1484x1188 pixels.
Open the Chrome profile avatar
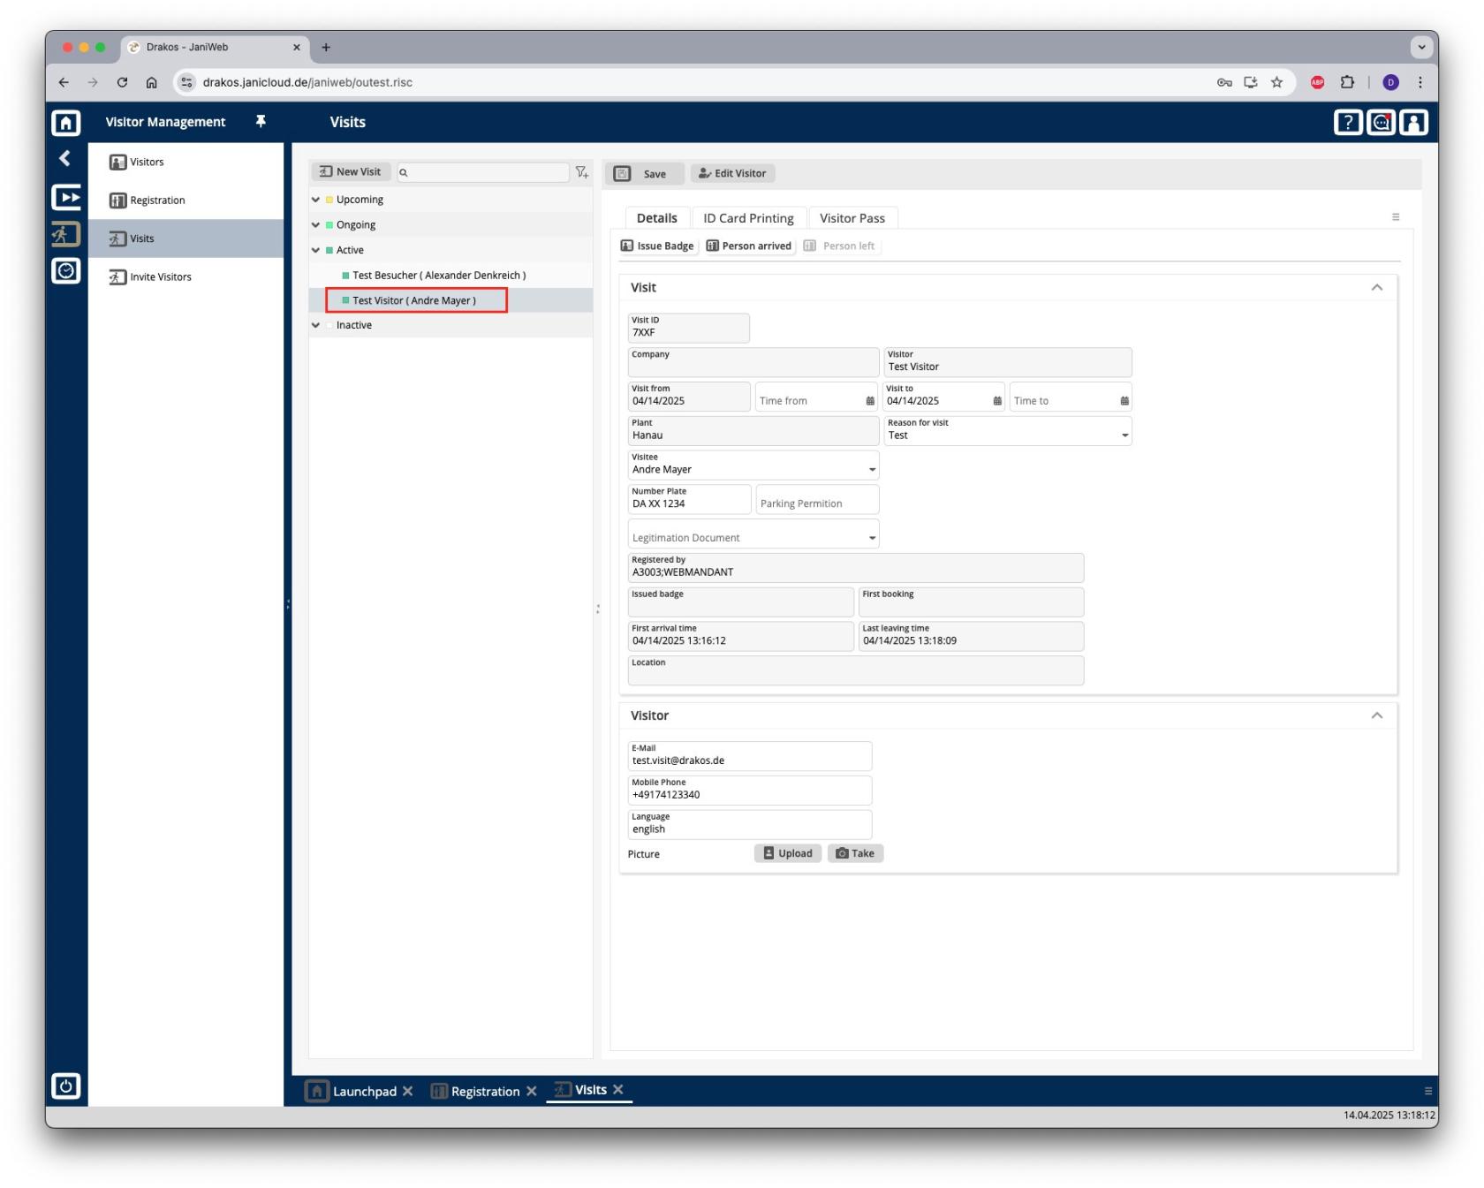pos(1390,82)
